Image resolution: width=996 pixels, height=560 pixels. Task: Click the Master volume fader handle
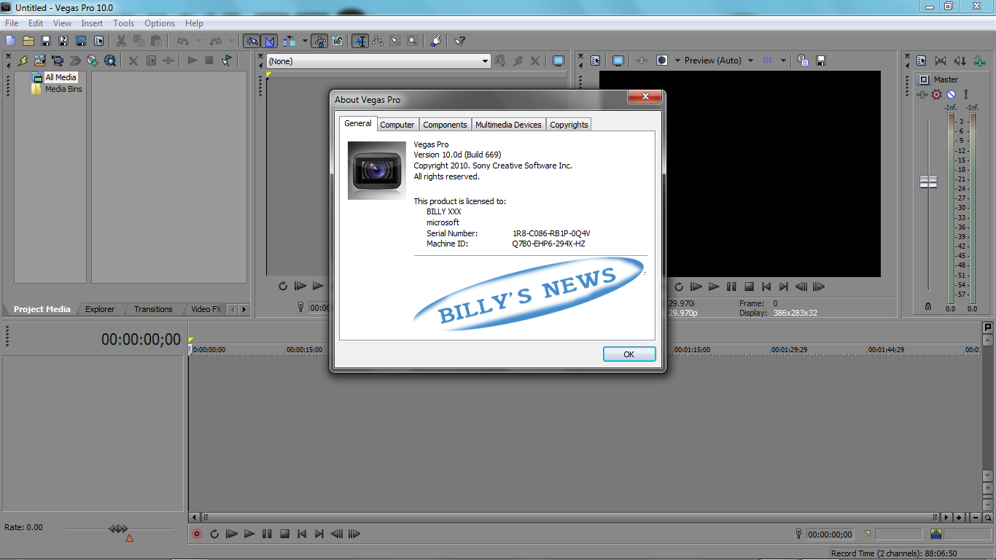coord(928,182)
